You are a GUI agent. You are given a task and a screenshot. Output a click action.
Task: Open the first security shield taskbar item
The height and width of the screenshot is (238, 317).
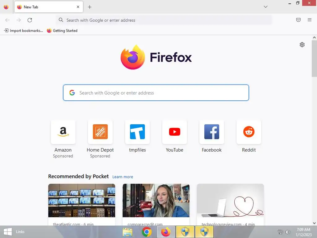click(185, 232)
